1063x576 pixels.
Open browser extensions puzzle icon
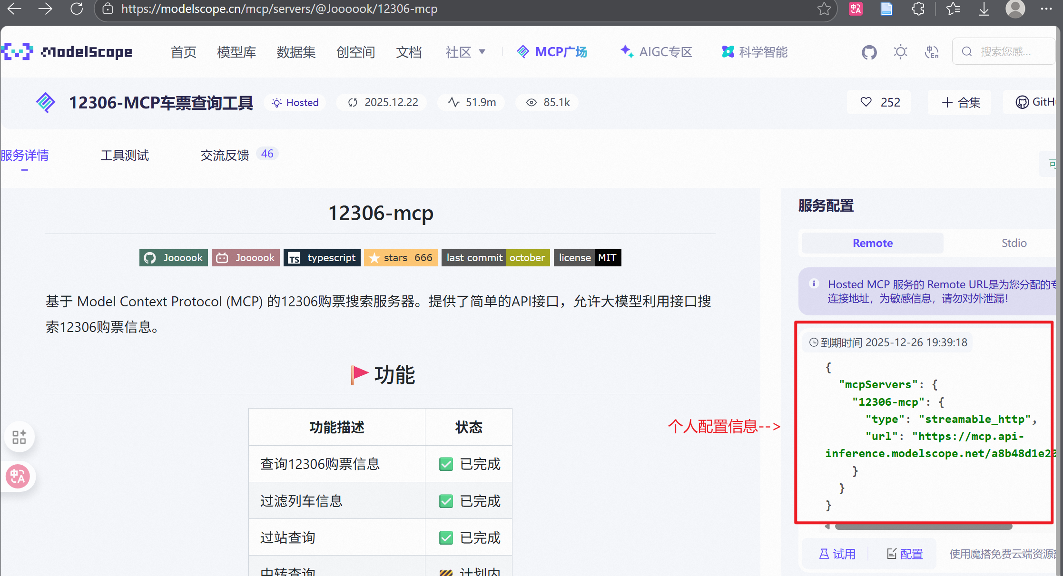click(x=918, y=9)
